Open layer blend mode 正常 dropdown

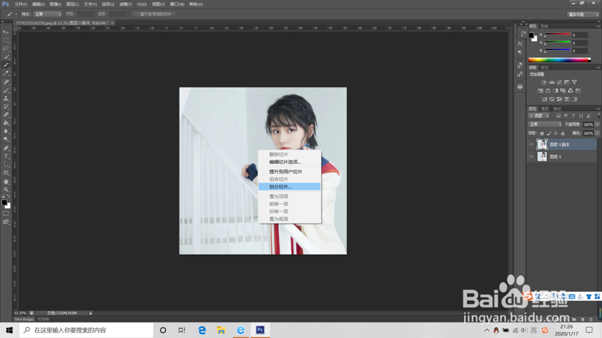tap(545, 124)
